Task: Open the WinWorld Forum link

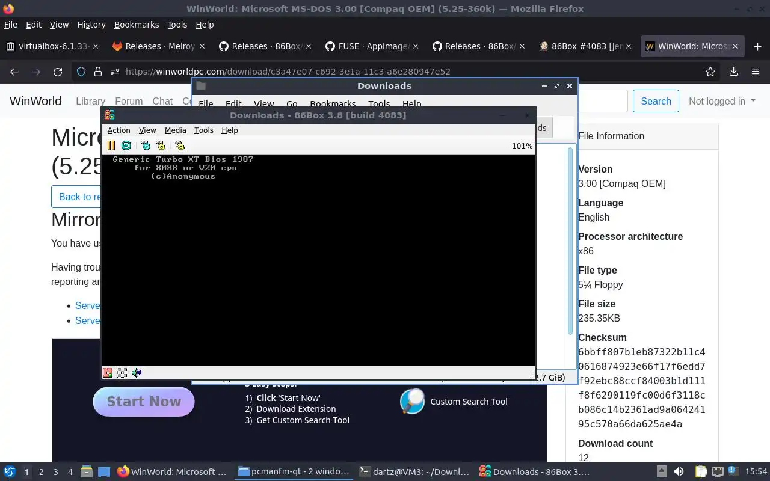Action: [129, 102]
